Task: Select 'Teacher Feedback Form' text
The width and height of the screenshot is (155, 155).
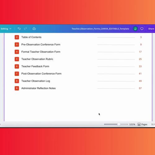Action: click(x=35, y=66)
